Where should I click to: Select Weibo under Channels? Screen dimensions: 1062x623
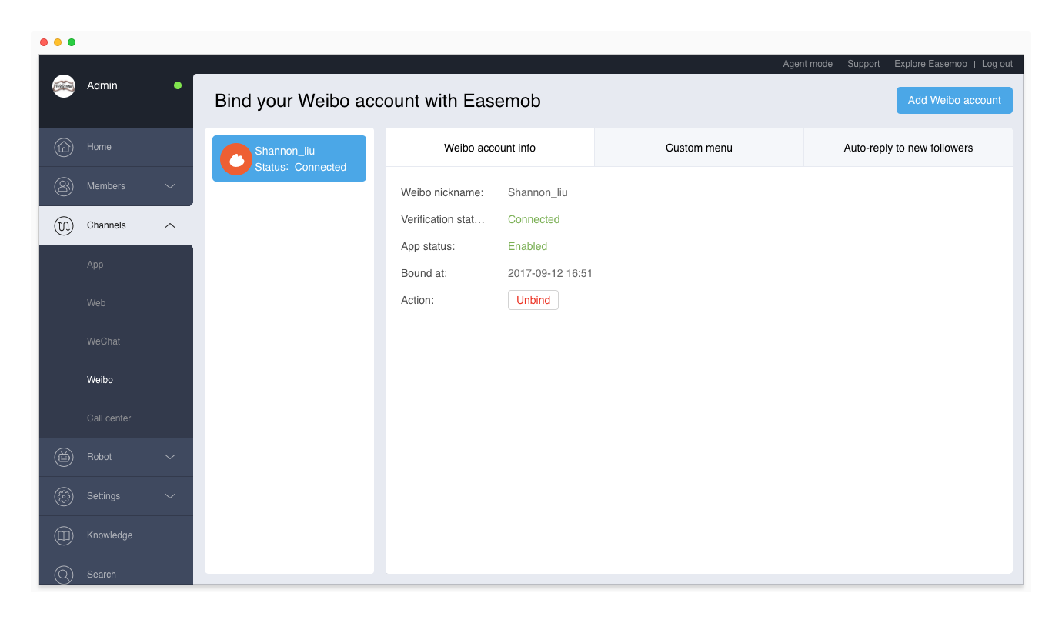click(100, 380)
